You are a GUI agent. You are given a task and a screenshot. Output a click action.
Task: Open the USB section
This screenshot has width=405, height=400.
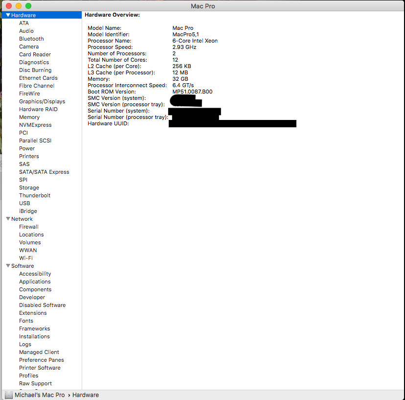click(x=24, y=203)
